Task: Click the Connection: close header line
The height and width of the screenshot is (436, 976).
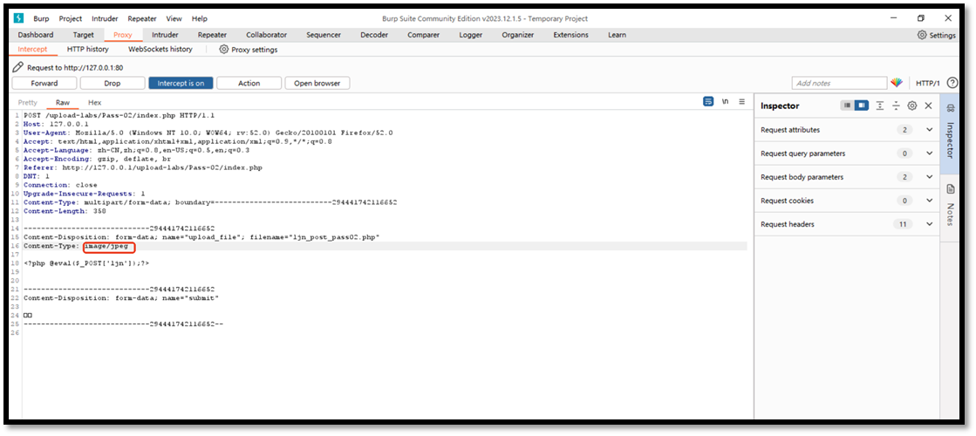Action: 60,186
